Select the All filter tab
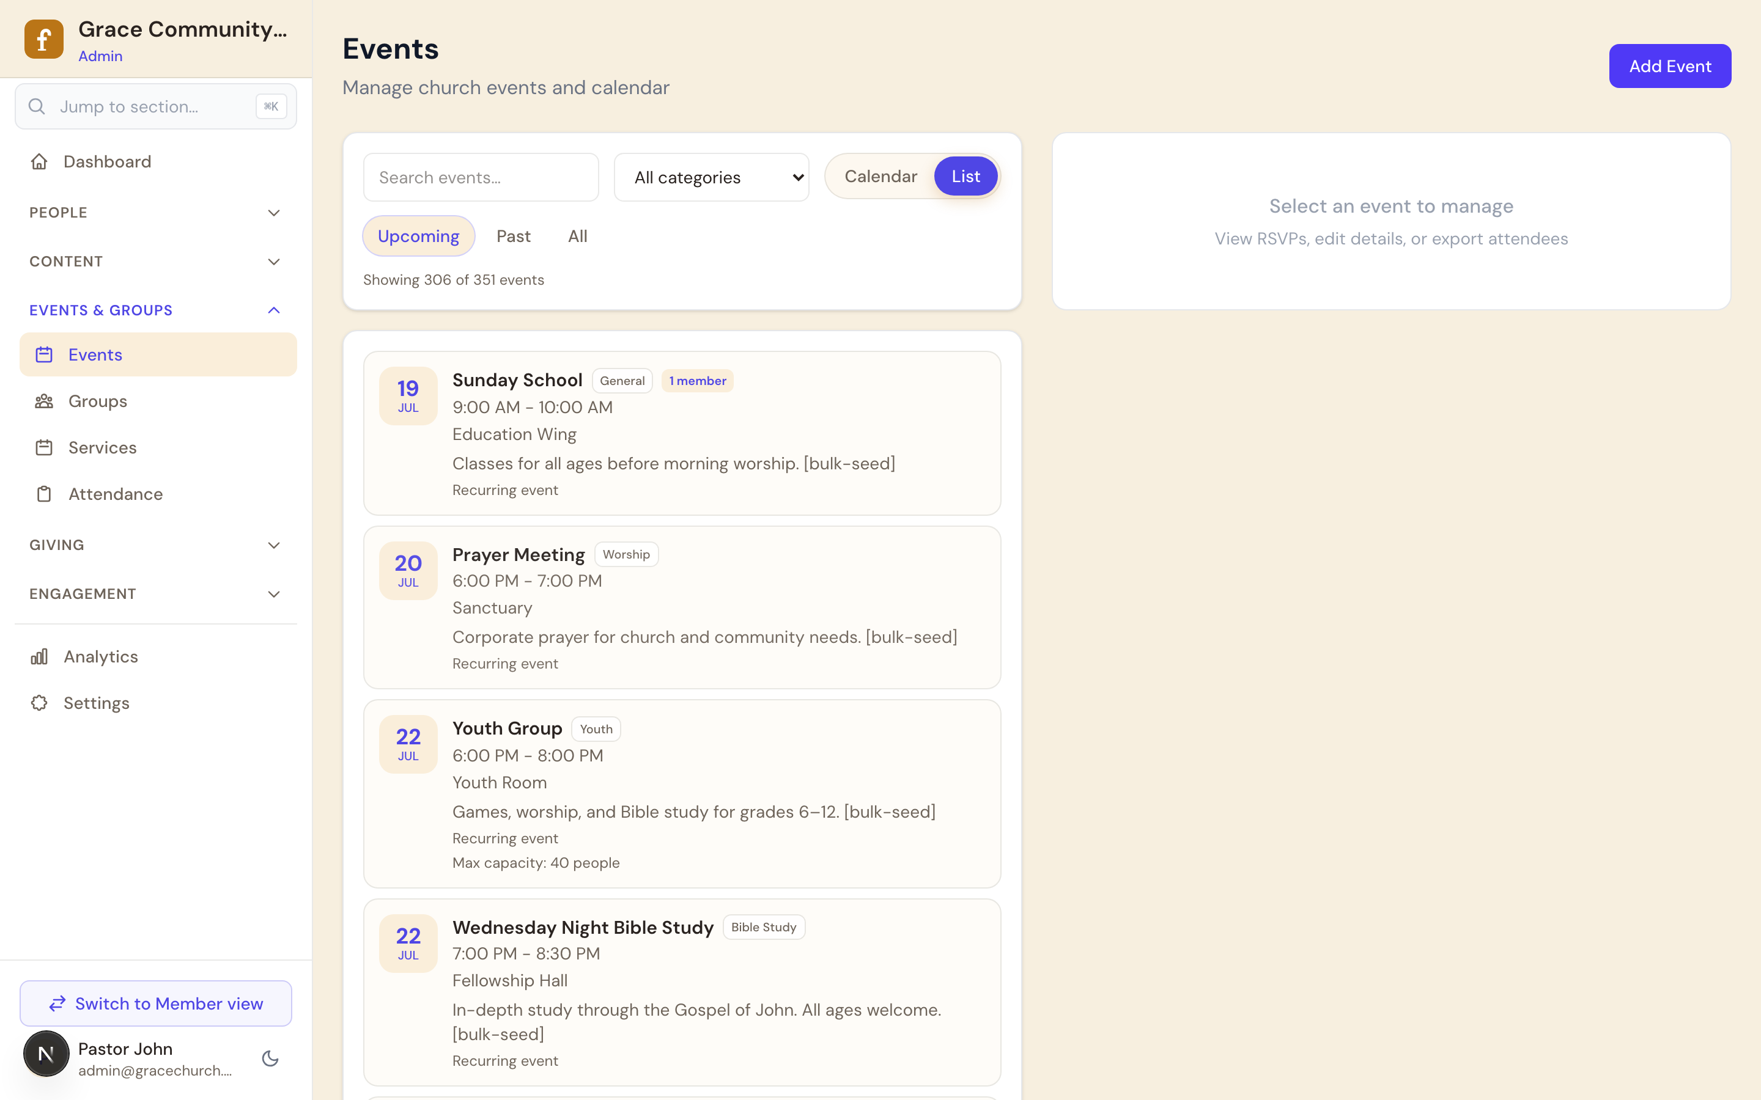The image size is (1761, 1100). (578, 237)
